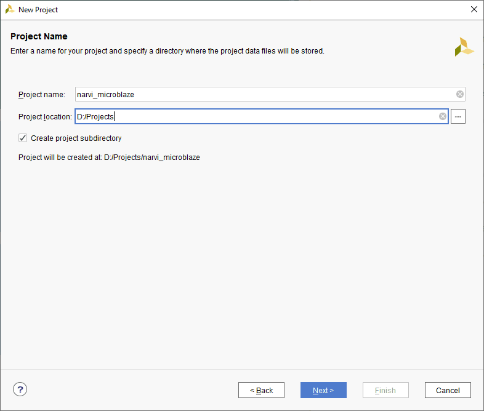Image resolution: width=484 pixels, height=411 pixels.
Task: Click the 'Project Name' page heading
Action: tap(39, 36)
